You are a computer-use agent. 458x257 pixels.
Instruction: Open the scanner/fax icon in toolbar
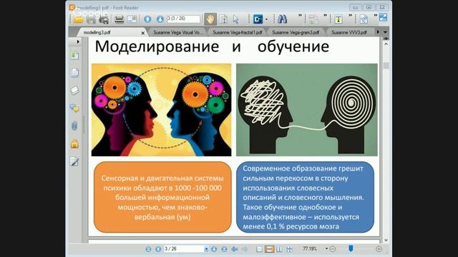[x=104, y=19]
